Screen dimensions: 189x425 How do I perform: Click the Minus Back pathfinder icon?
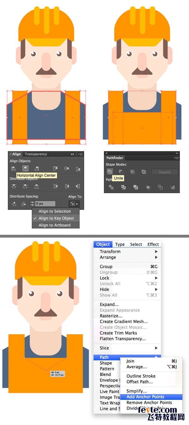(172, 187)
